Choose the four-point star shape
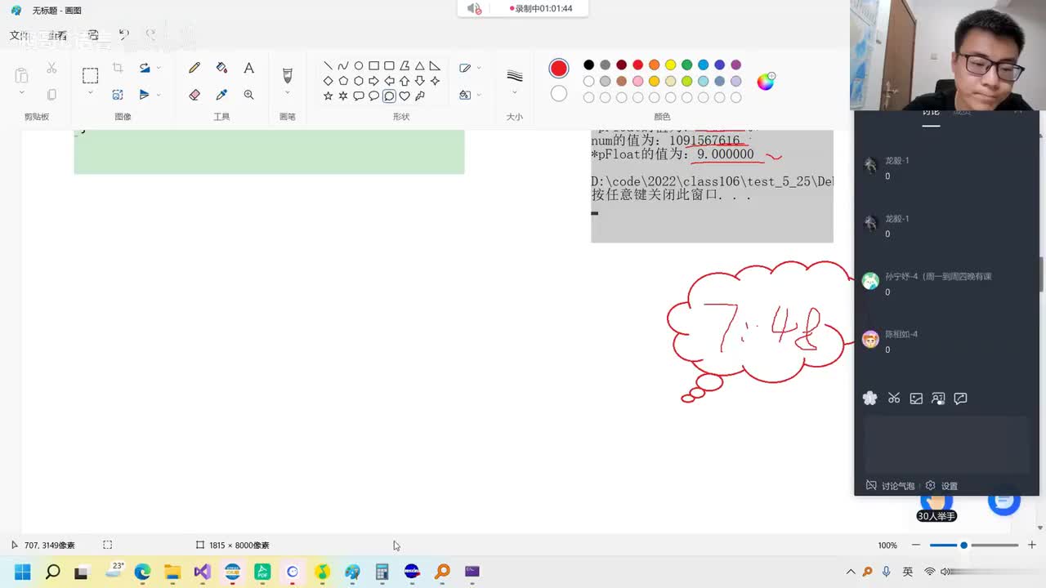1046x588 pixels. pos(435,81)
